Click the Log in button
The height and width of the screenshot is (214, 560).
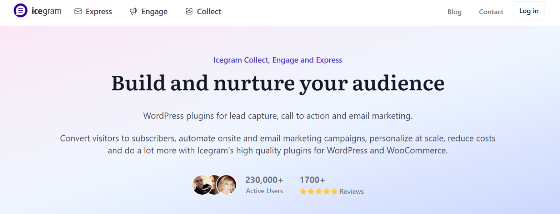click(528, 10)
